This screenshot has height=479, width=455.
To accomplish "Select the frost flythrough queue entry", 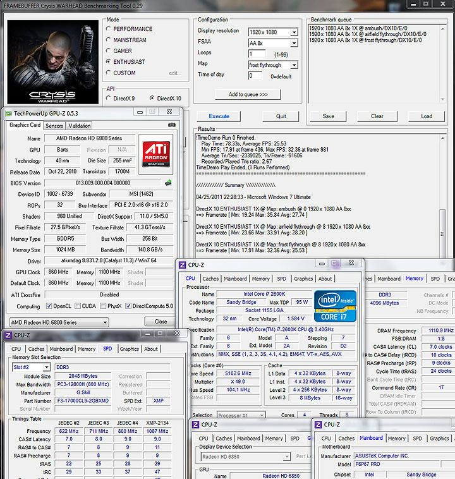I will click(x=365, y=40).
